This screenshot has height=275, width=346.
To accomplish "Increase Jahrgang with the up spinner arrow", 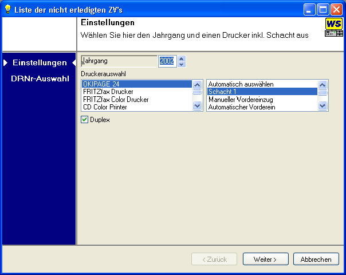I will pos(182,58).
